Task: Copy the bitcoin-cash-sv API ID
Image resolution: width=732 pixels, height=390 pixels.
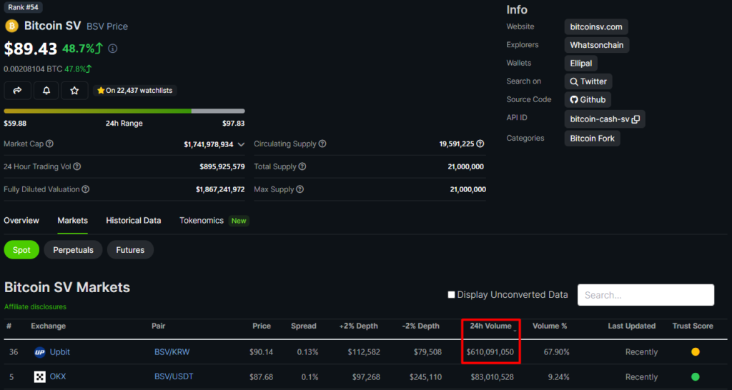Action: pos(635,119)
